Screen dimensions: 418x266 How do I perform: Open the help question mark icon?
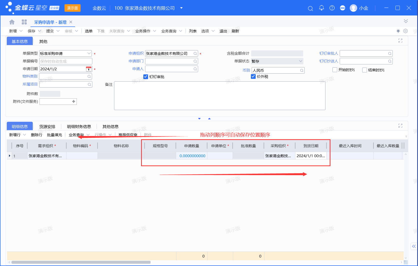[332, 8]
